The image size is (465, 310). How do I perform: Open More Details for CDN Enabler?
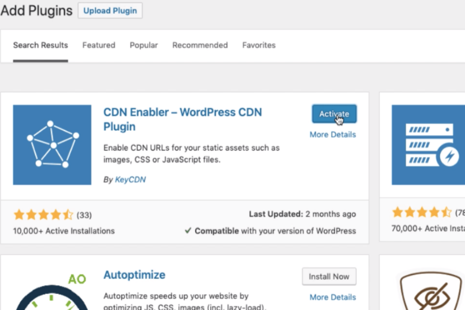click(332, 134)
